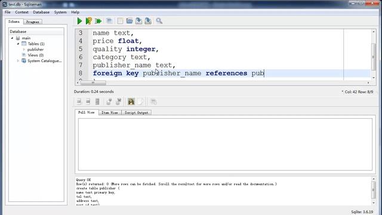Create a new blank SQL file icon
This screenshot has height=215, width=382.
coord(120,21)
